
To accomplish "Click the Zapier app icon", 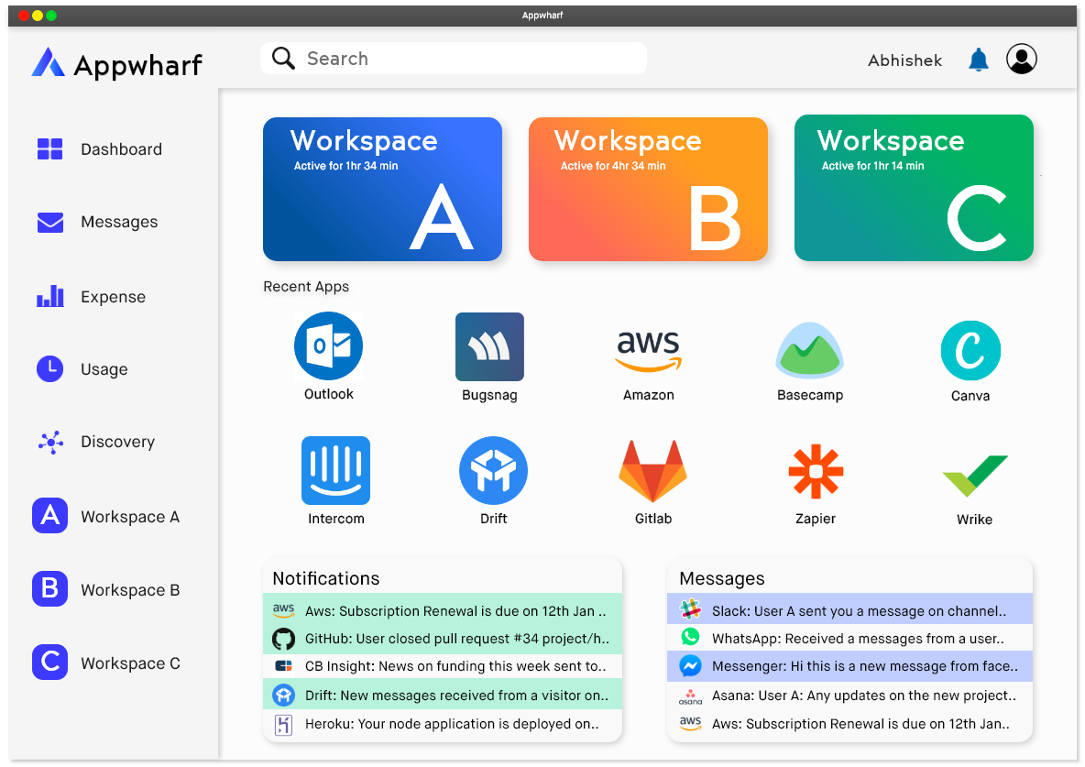I will coord(815,472).
